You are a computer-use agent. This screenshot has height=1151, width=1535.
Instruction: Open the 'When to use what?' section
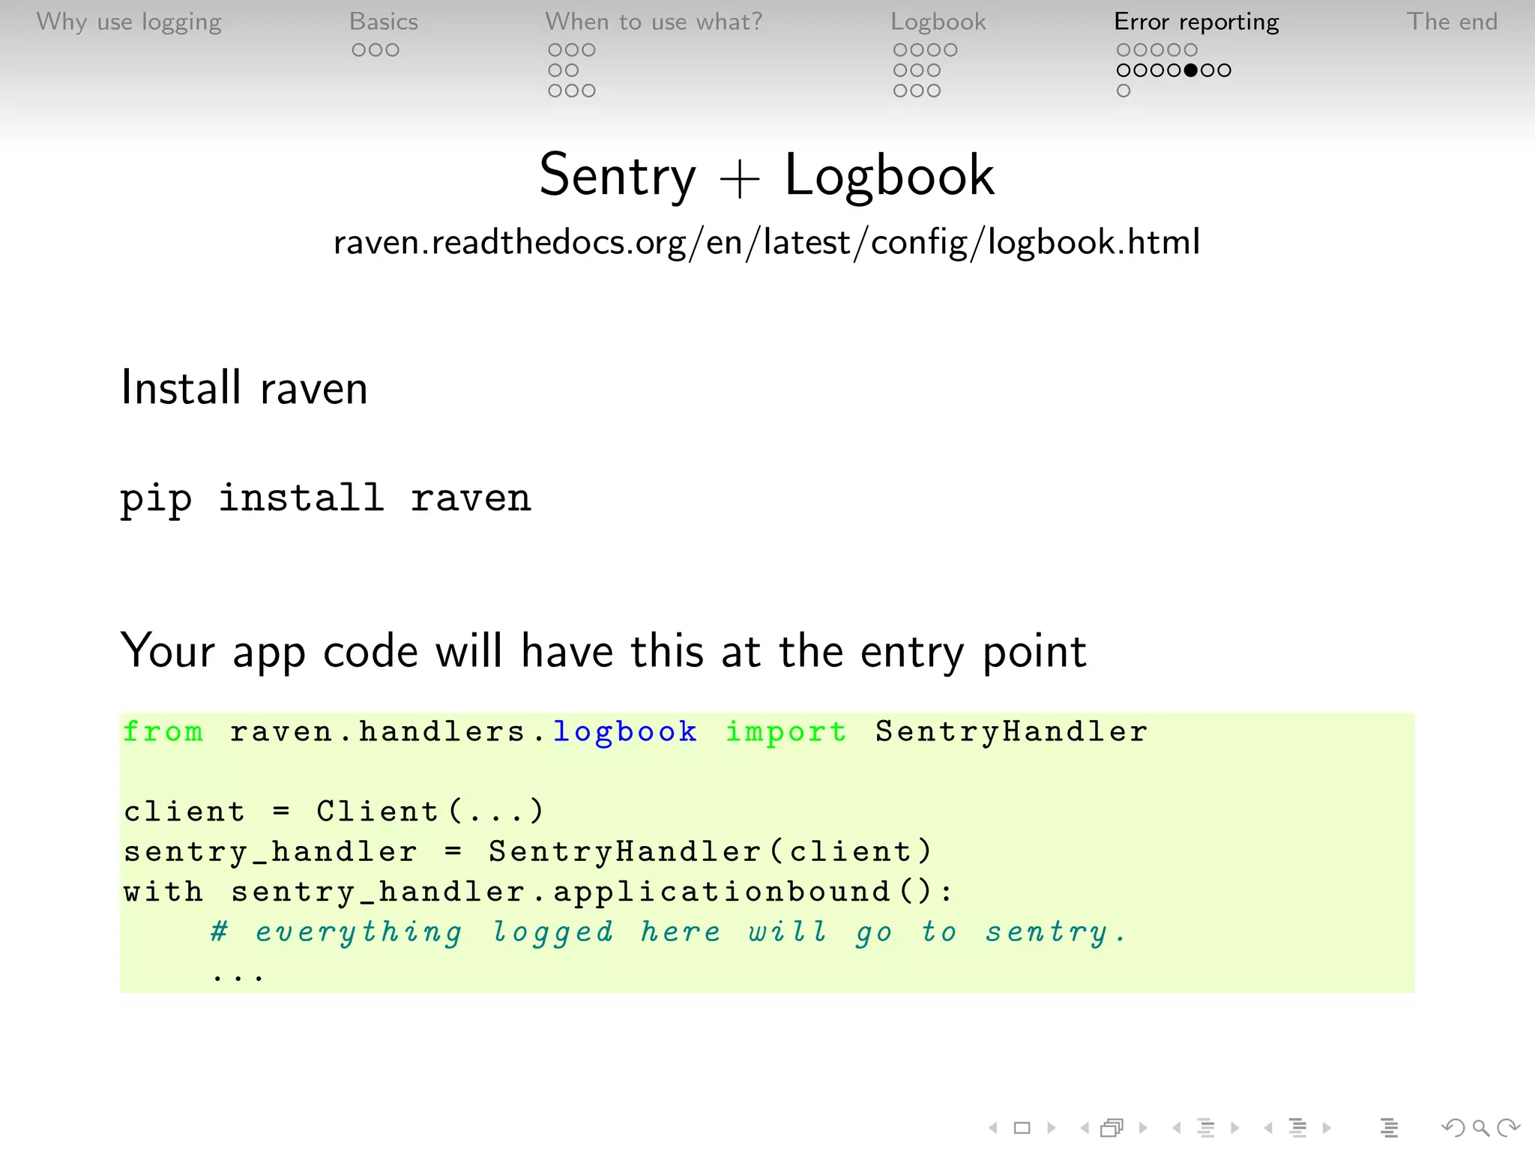click(654, 21)
